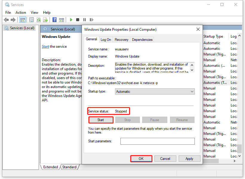Click the Services (Local) header icon in details pane
The width and height of the screenshot is (245, 179).
[x=46, y=29]
